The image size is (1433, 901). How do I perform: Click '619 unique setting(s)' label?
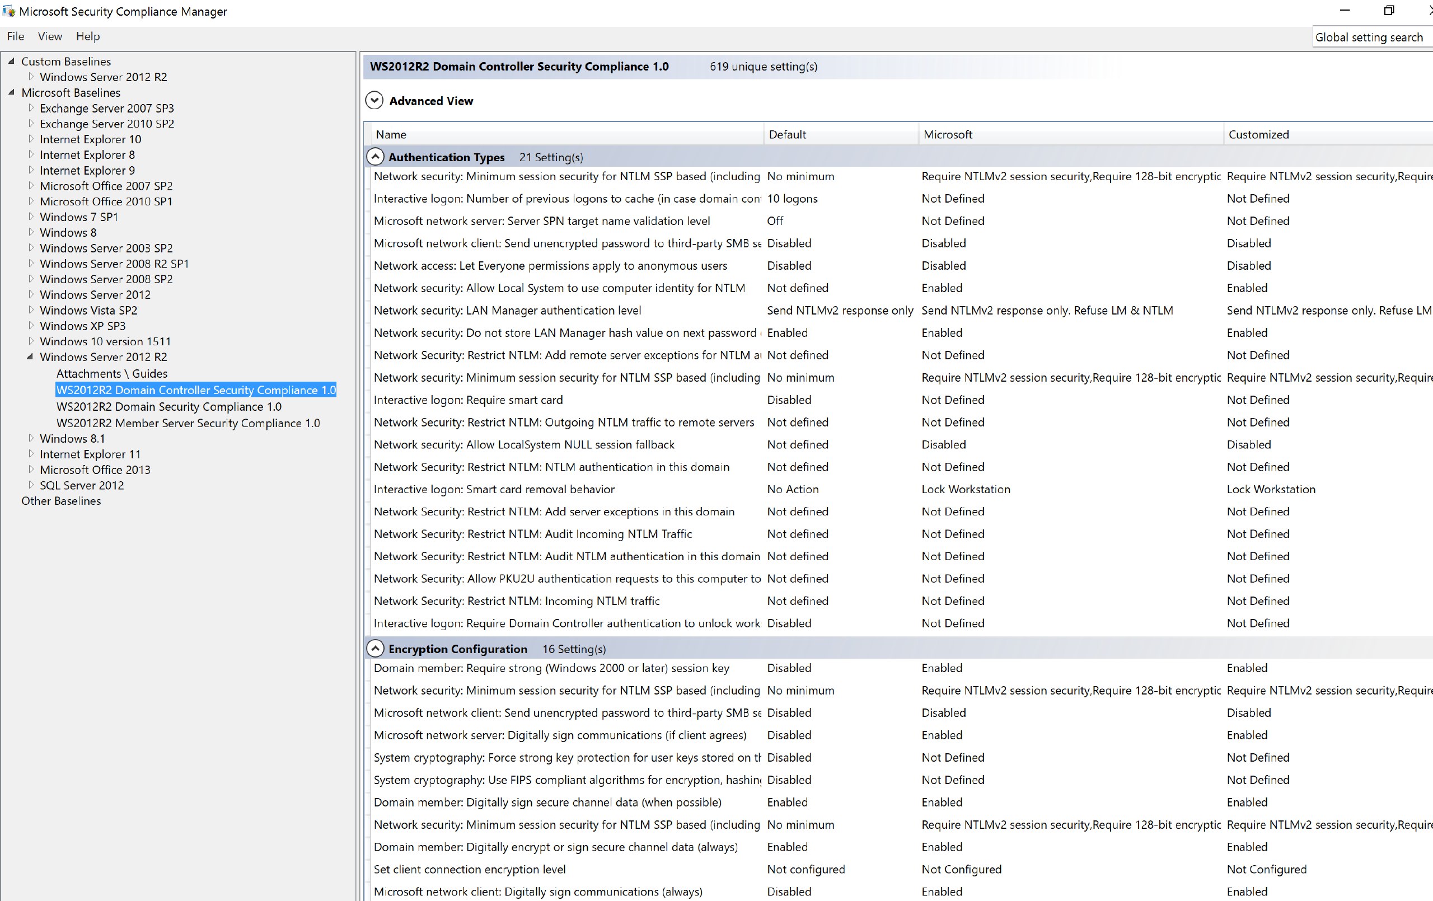pyautogui.click(x=764, y=67)
